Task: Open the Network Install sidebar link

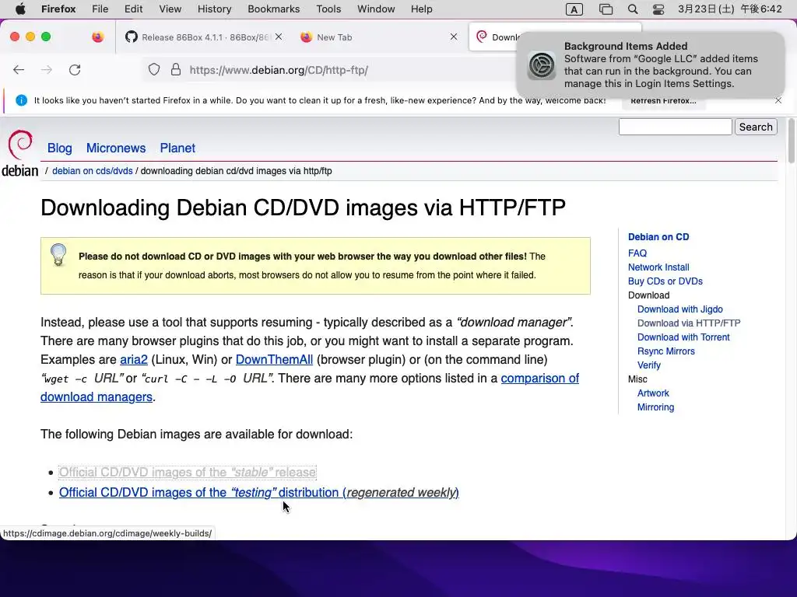Action: pyautogui.click(x=658, y=267)
